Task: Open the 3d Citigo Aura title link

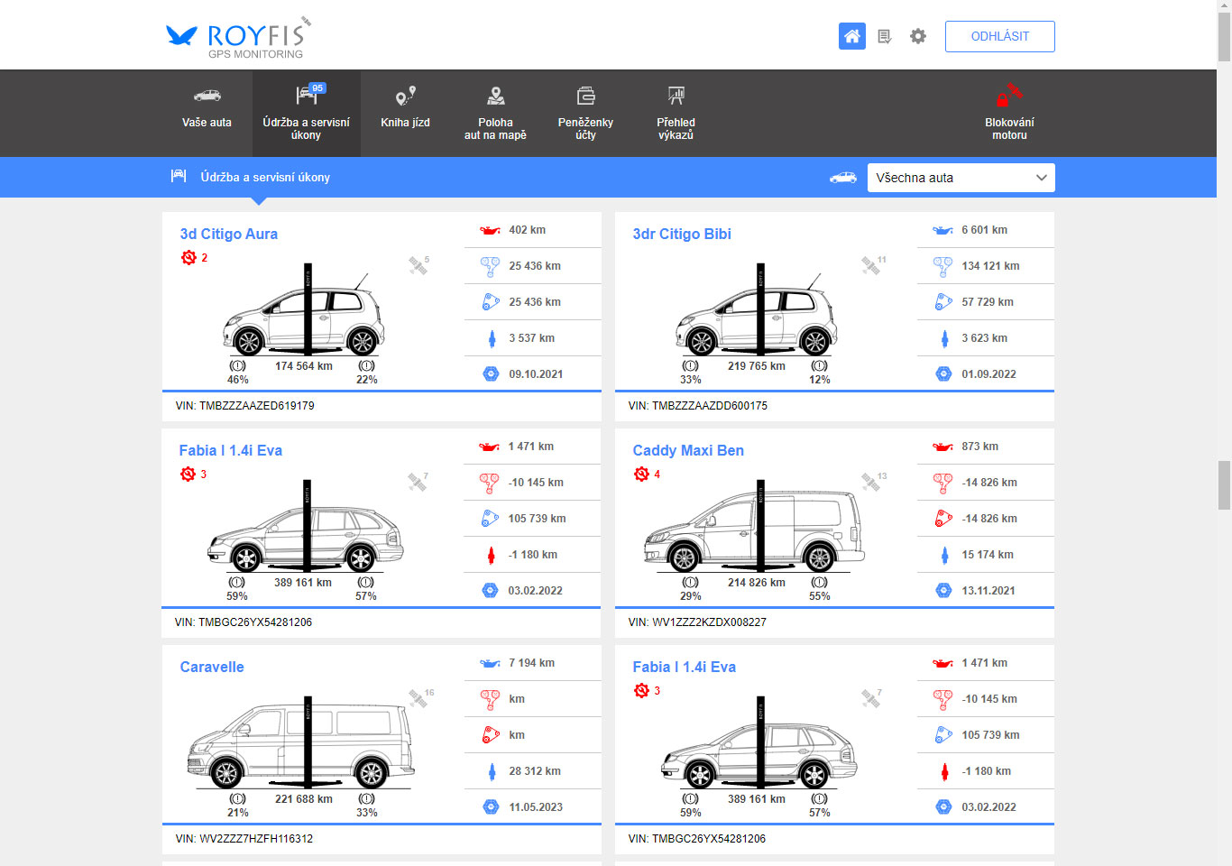Action: tap(229, 234)
